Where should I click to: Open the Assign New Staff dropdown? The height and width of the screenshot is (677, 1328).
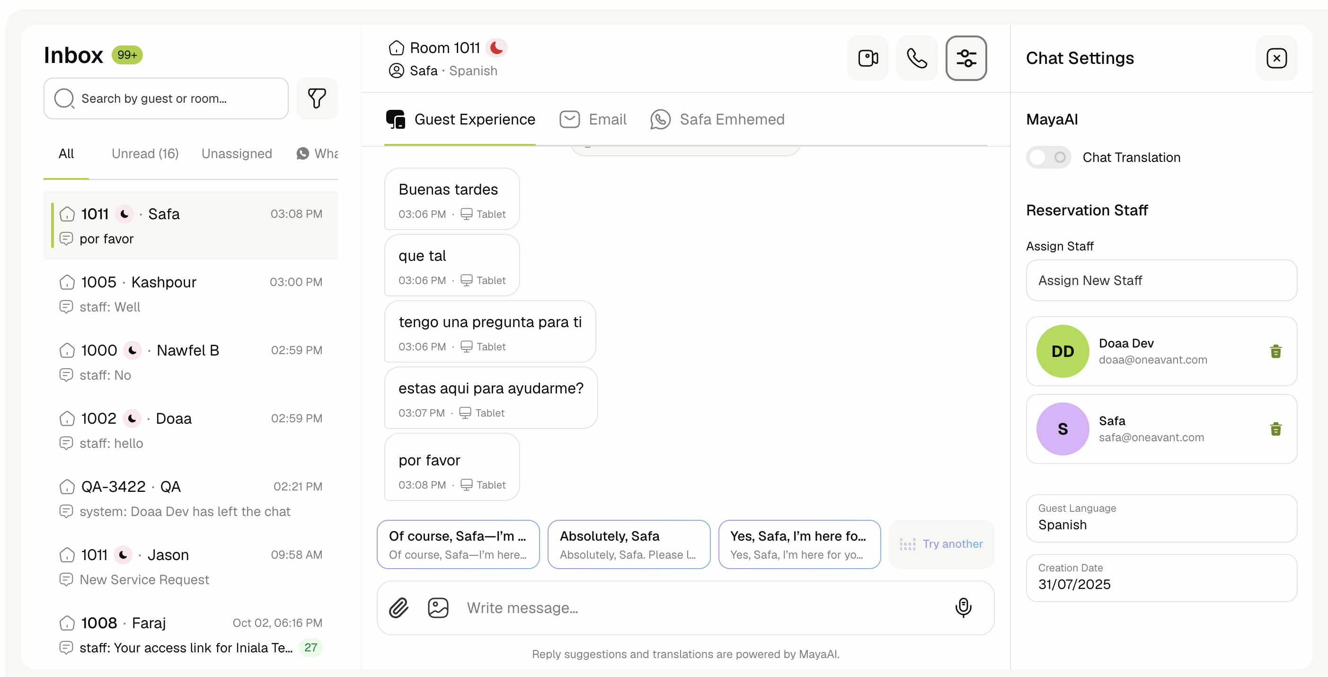1161,280
